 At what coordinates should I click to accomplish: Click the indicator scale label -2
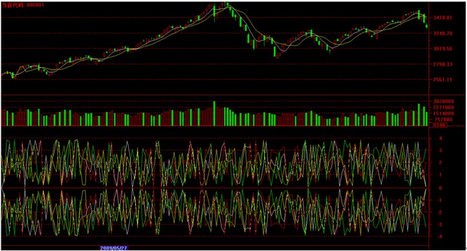point(440,212)
